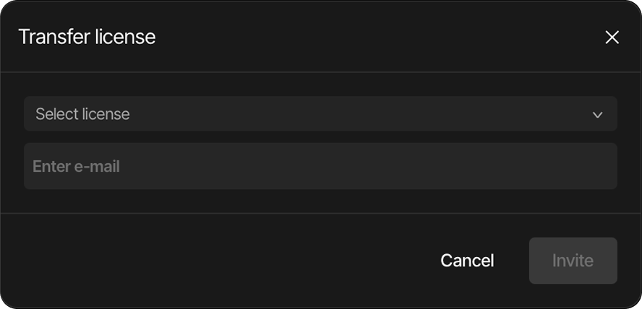This screenshot has height=309, width=642.
Task: Expand the license list via down arrow
Action: coord(597,115)
